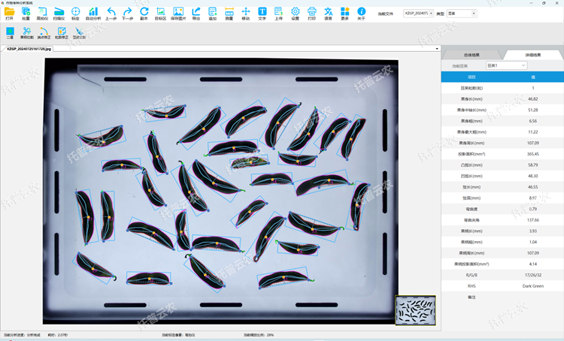
Task: Click the 果柄切割 tool in second toolbar
Action: [x=27, y=32]
